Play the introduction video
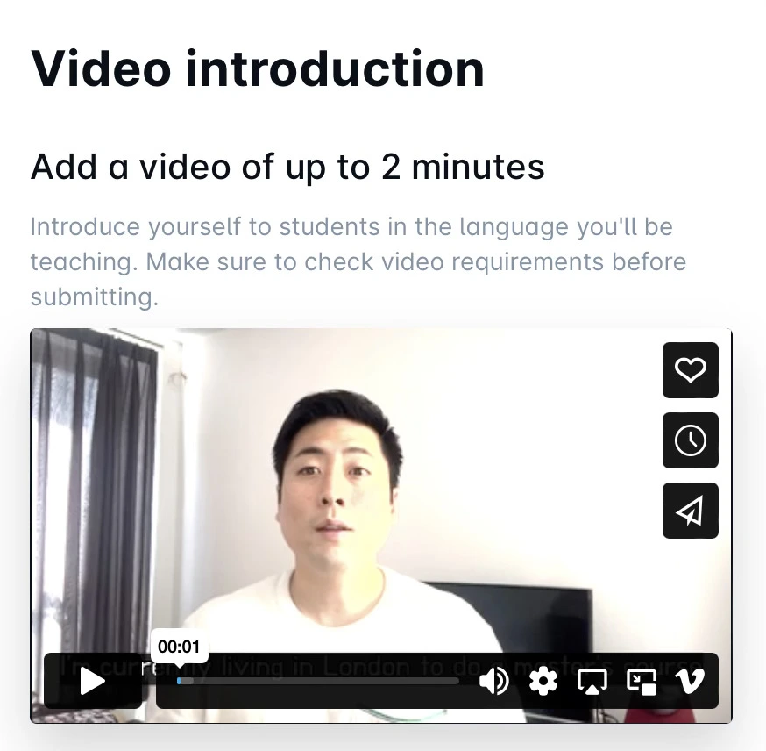The height and width of the screenshot is (751, 766). (93, 681)
